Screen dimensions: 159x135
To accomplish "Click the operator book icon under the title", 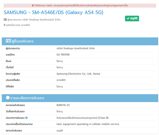I will [x=5, y=20].
